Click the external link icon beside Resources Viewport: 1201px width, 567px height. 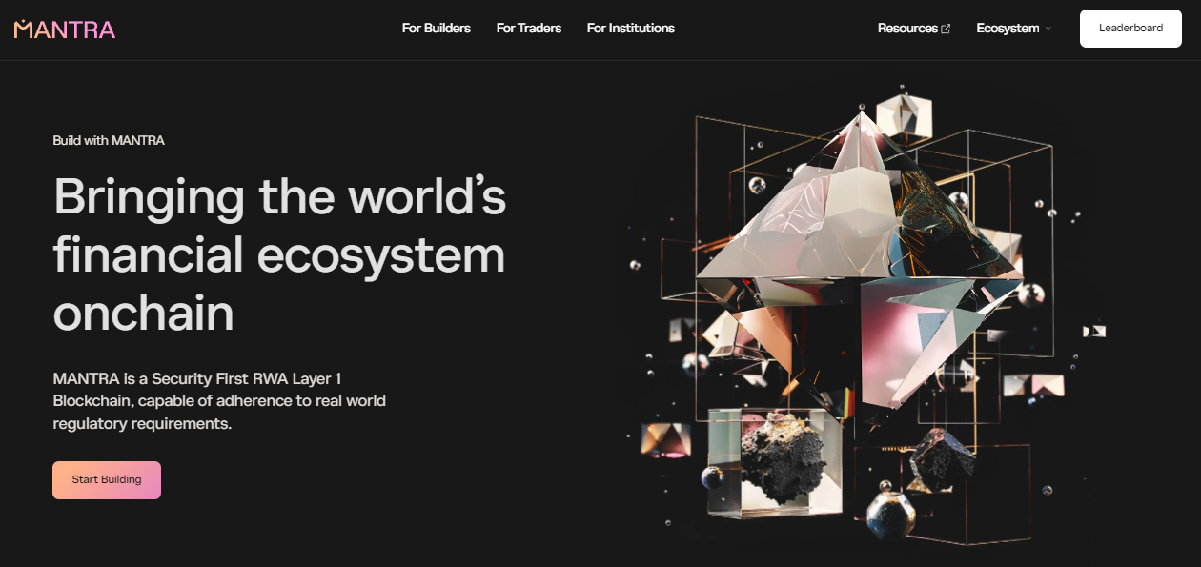(946, 29)
